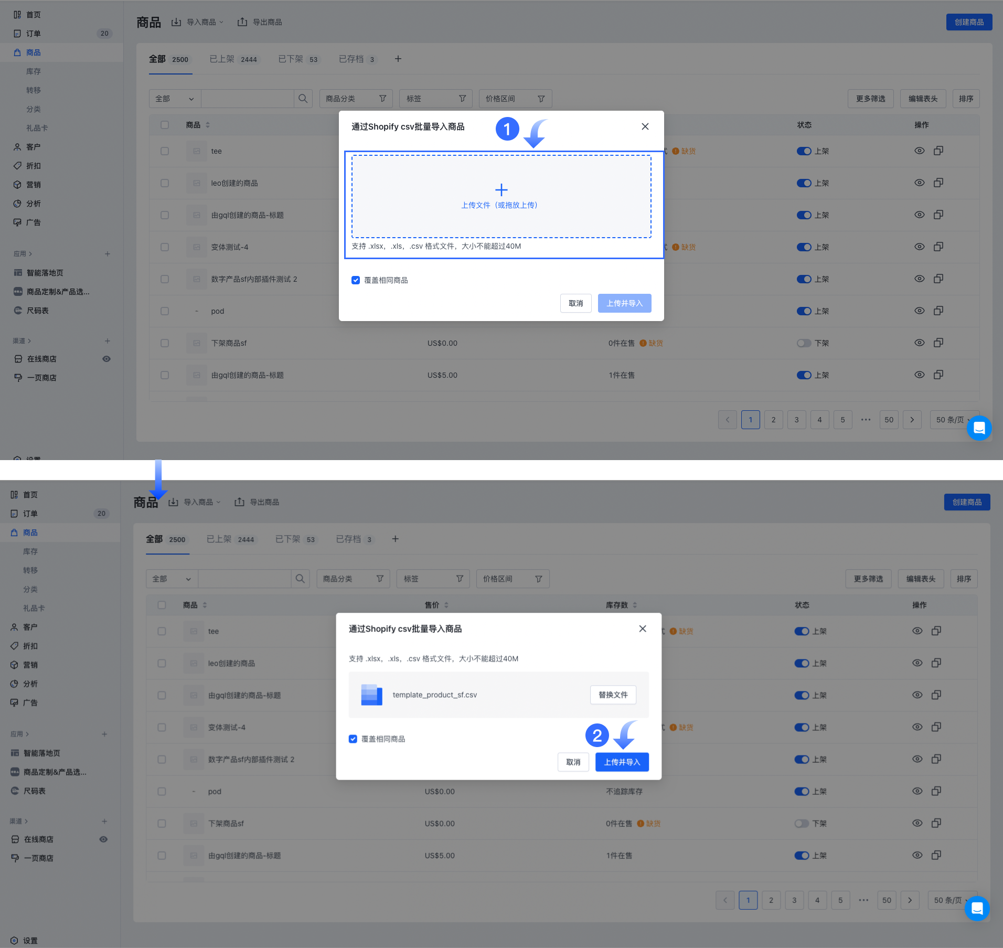This screenshot has width=1003, height=948.
Task: Turn on the switch for 下架商品sf, upper screenshot
Action: point(804,343)
